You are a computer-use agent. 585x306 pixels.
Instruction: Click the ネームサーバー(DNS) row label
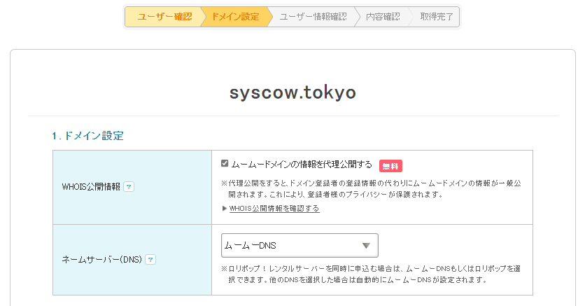pyautogui.click(x=102, y=259)
